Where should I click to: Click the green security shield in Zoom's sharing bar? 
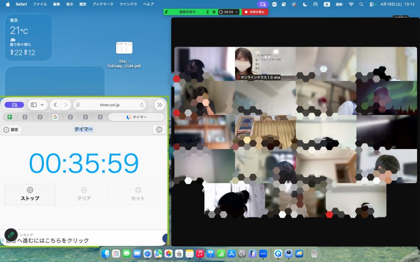tap(214, 12)
